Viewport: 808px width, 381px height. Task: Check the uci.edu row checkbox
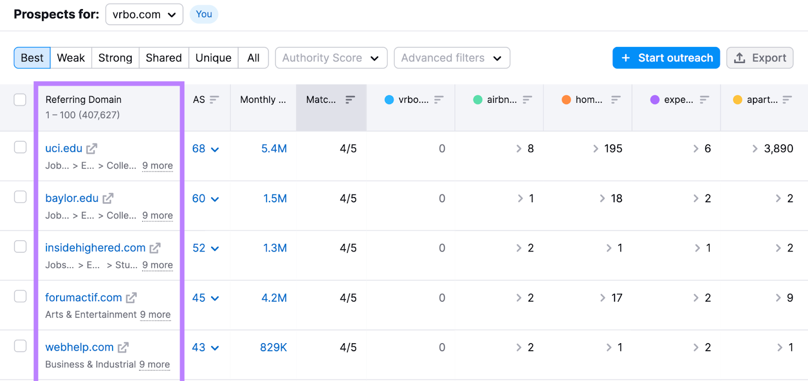pyautogui.click(x=20, y=147)
